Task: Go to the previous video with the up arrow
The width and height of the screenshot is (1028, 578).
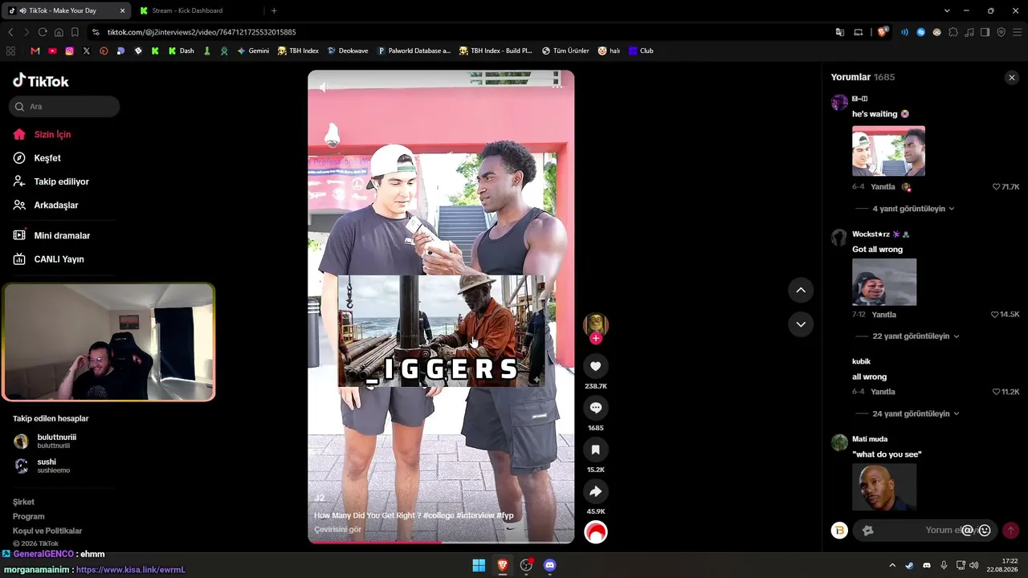Action: (801, 290)
